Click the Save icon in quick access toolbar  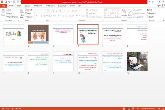(6, 2)
